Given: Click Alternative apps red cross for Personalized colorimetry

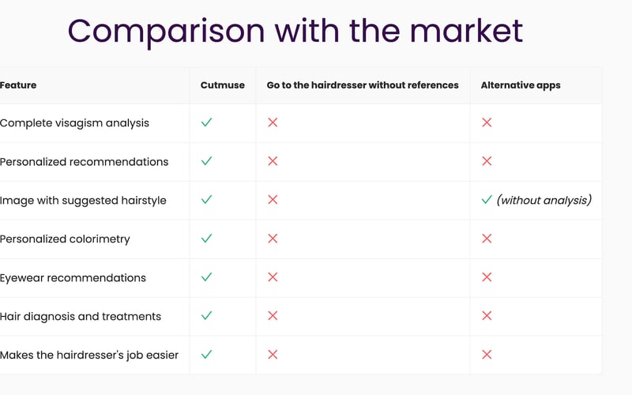Looking at the screenshot, I should pos(487,239).
